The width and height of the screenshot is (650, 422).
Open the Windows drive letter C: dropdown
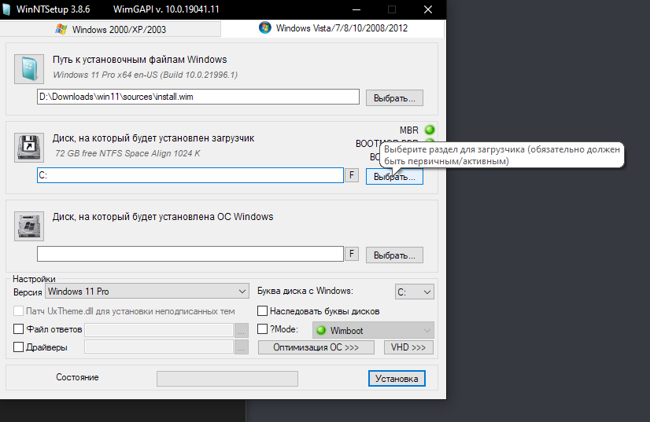(415, 292)
